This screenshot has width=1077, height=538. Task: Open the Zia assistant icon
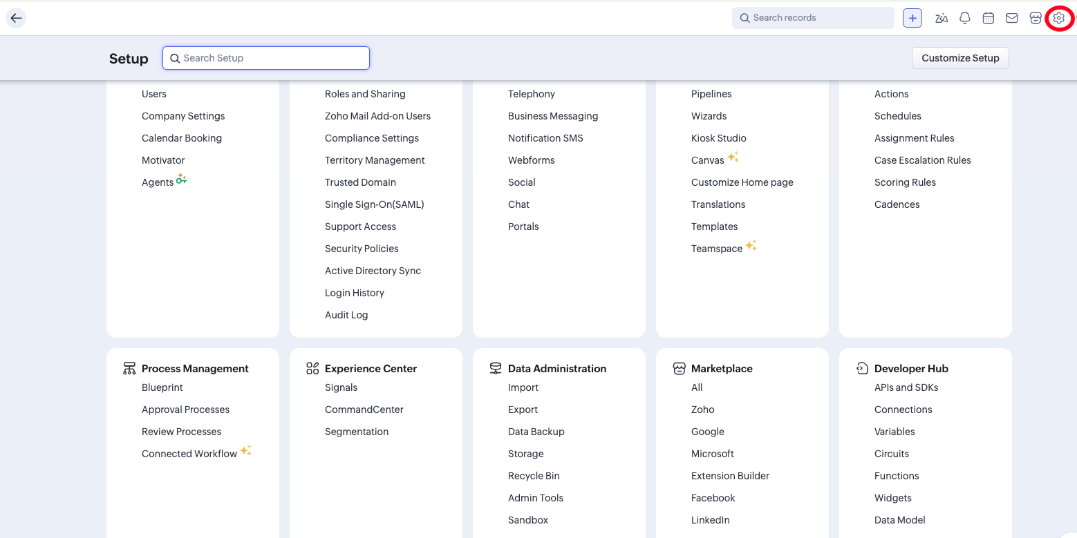click(941, 18)
